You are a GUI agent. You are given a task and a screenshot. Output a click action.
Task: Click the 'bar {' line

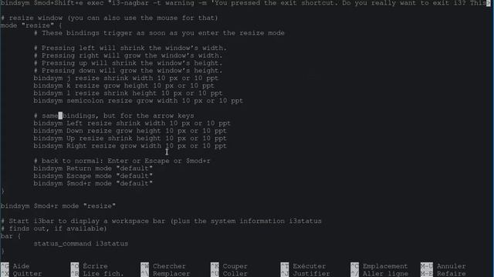point(11,236)
